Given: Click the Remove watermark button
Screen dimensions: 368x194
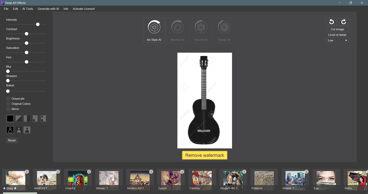Looking at the screenshot, I should click(205, 155).
